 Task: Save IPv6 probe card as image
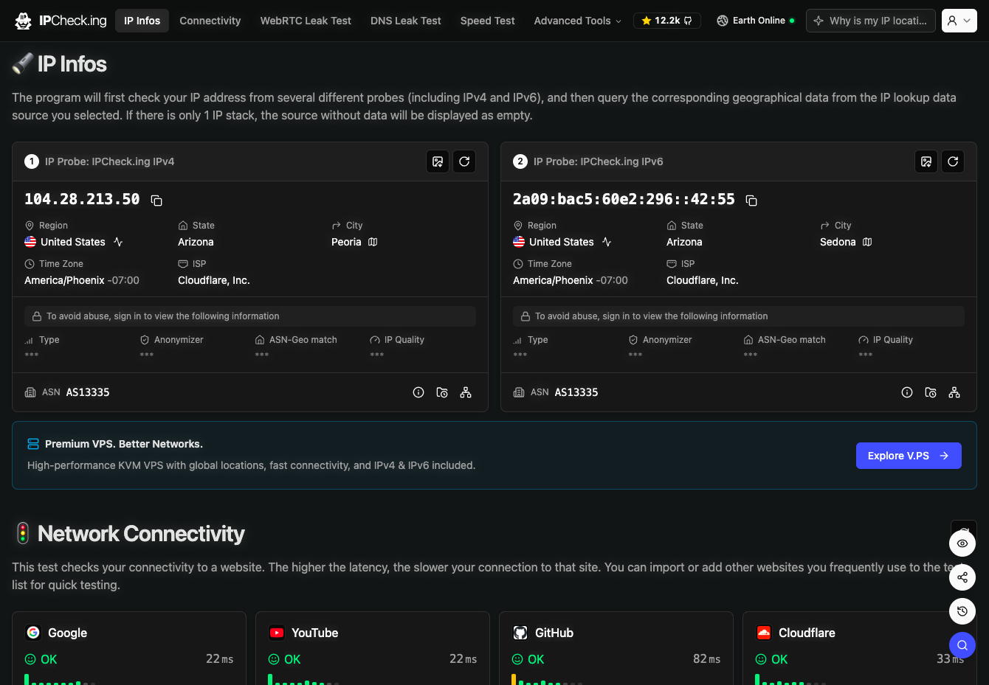click(x=926, y=161)
